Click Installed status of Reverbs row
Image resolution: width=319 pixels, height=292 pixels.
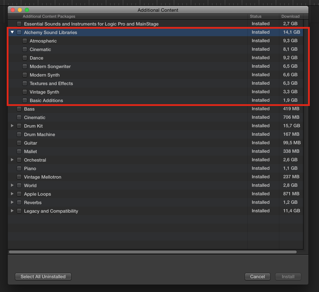[261, 202]
